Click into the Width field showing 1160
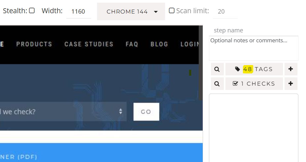The width and height of the screenshot is (306, 162). click(x=79, y=12)
